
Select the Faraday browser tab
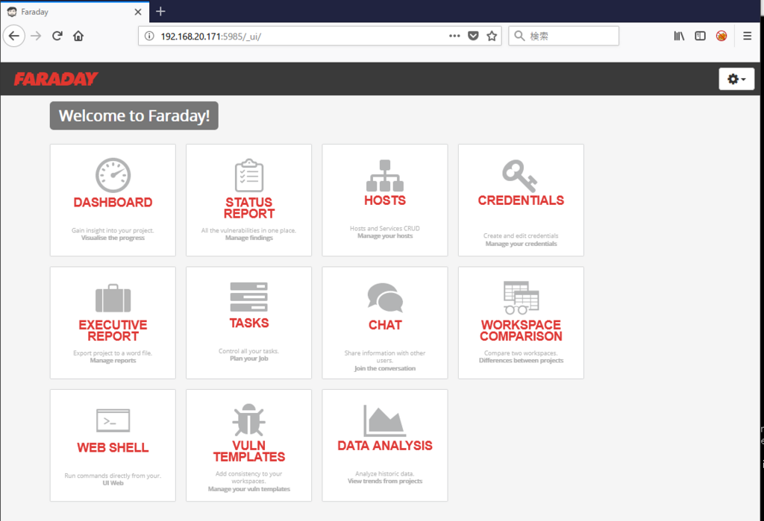pyautogui.click(x=74, y=12)
